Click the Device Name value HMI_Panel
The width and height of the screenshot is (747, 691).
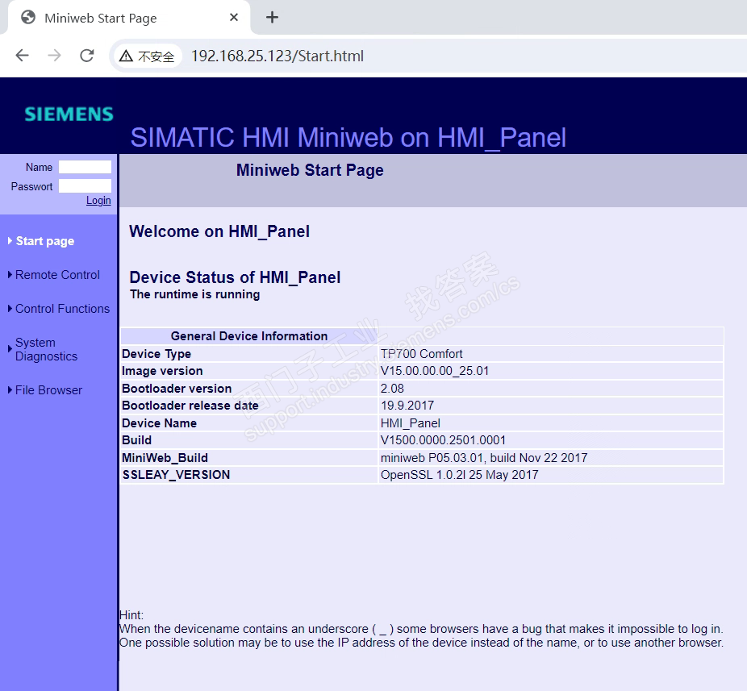point(410,423)
